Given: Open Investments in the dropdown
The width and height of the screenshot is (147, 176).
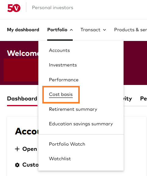Looking at the screenshot, I should pyautogui.click(x=63, y=65).
